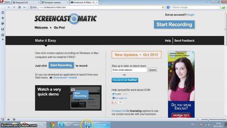
Task: Open the Opera main menu button
Action: pos(6,2)
